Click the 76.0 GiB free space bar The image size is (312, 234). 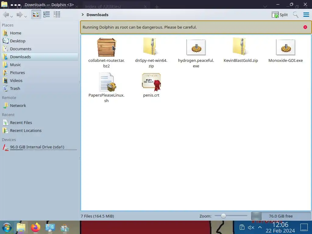[x=281, y=216]
